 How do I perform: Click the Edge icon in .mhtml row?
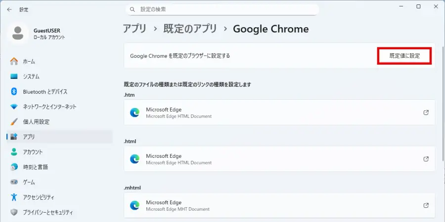click(134, 205)
